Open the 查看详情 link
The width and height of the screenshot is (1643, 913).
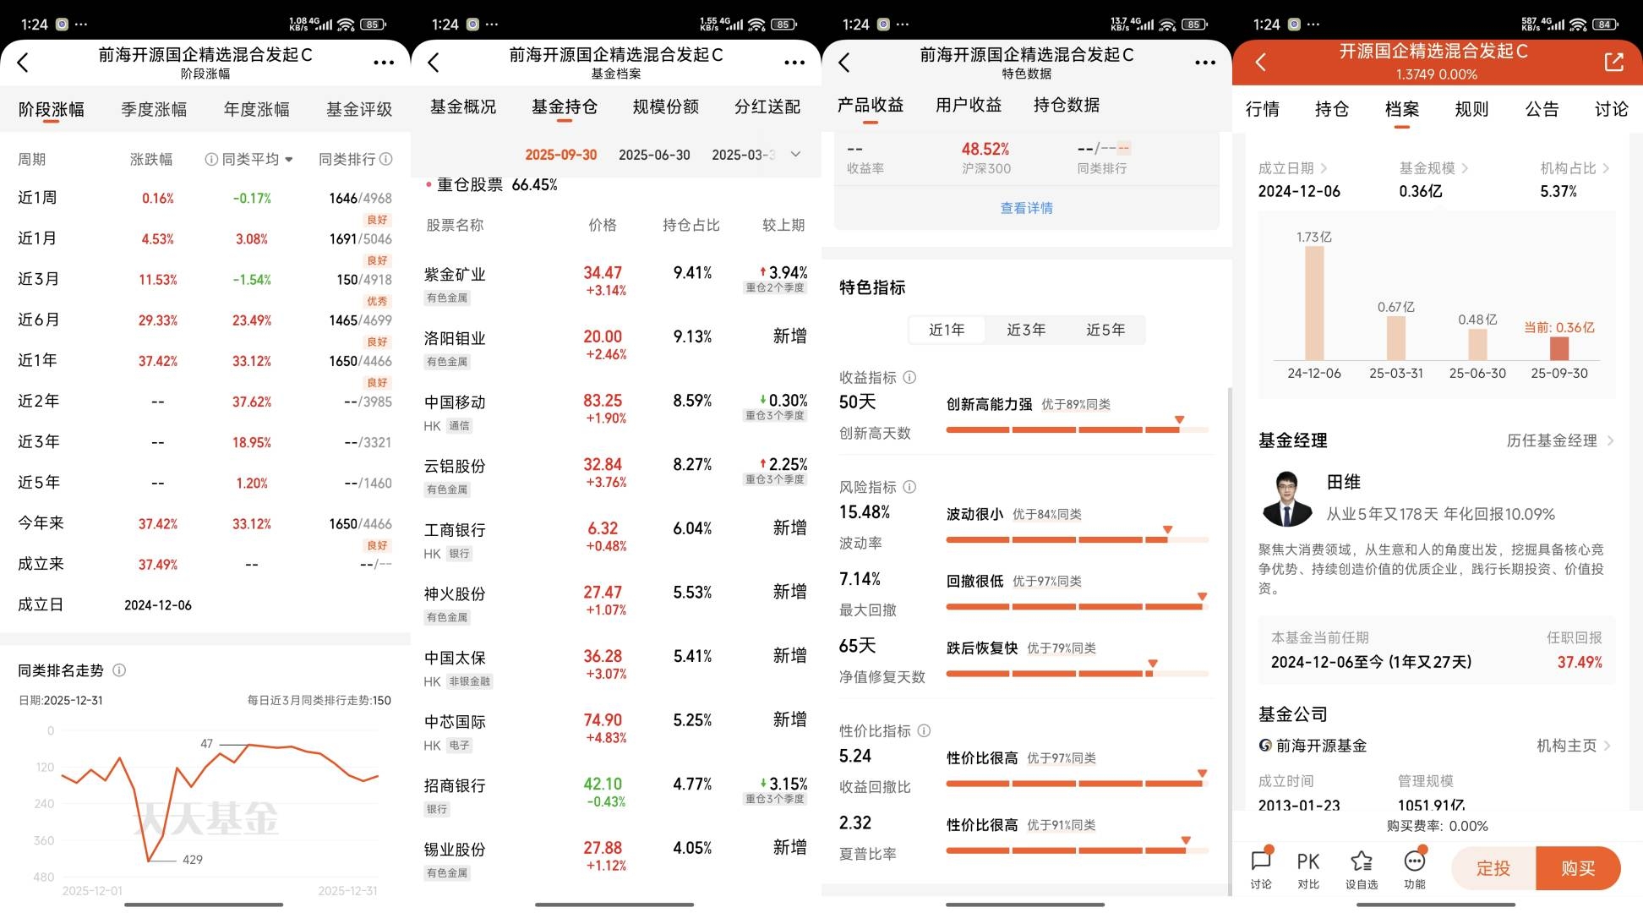(x=1026, y=208)
